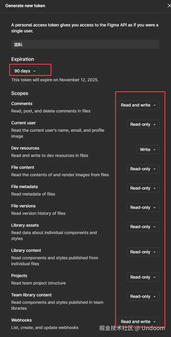Screen dimensions: 171x337
Task: Click the chevron on Current user Read-only
Action: [x=154, y=125]
